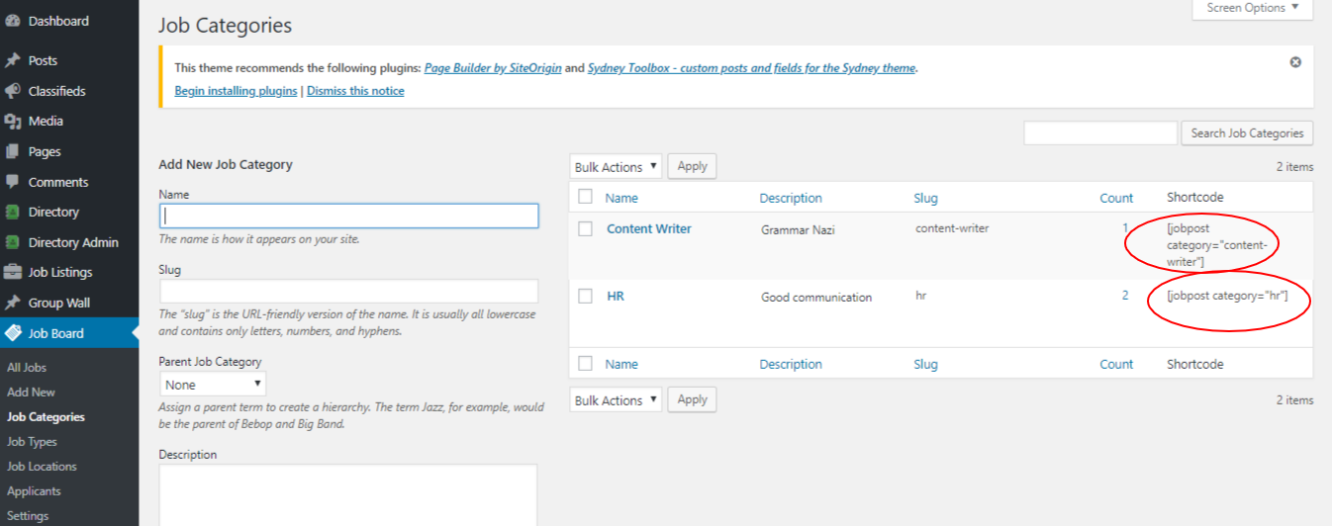The image size is (1332, 526).
Task: Open the HR category link
Action: [616, 296]
